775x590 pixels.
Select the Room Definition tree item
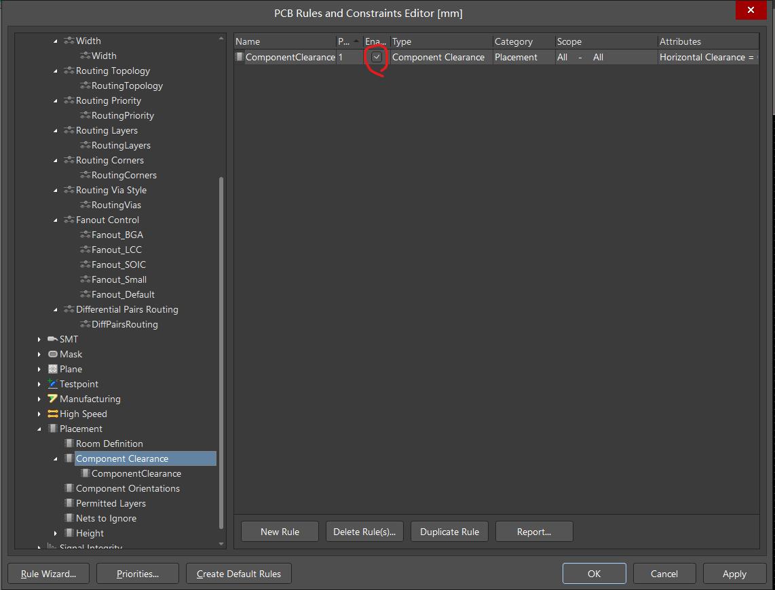point(109,444)
